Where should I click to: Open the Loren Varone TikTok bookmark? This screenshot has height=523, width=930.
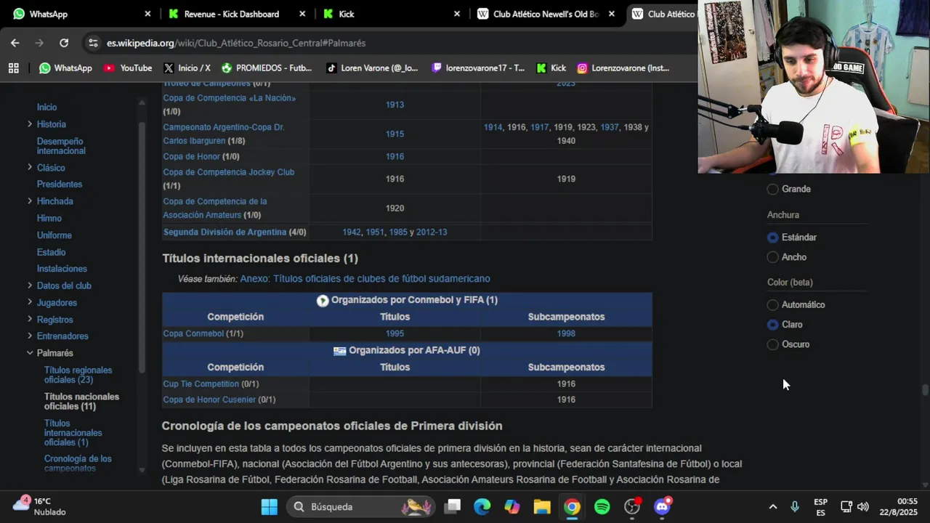pos(372,68)
